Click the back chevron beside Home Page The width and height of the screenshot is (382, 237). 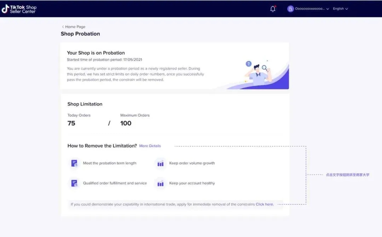[63, 27]
